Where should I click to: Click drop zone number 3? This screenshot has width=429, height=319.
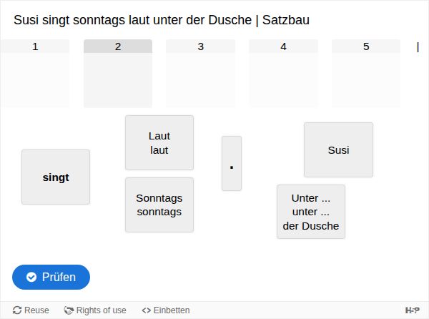200,74
